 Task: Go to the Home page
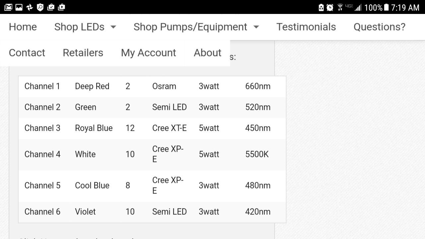[x=23, y=27]
